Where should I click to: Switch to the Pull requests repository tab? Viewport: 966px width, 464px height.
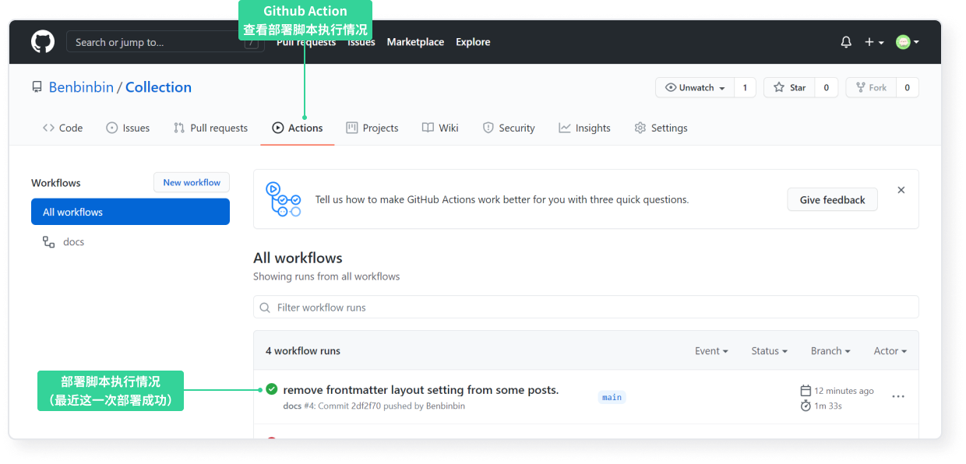[x=210, y=128]
